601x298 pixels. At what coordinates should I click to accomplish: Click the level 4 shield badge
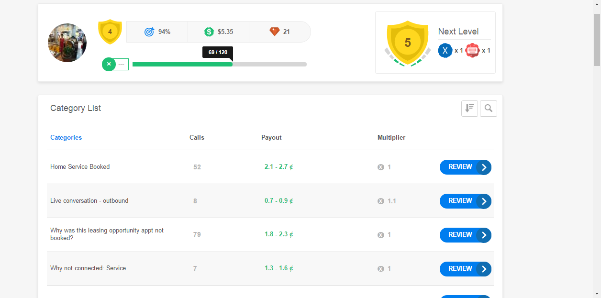click(x=110, y=32)
